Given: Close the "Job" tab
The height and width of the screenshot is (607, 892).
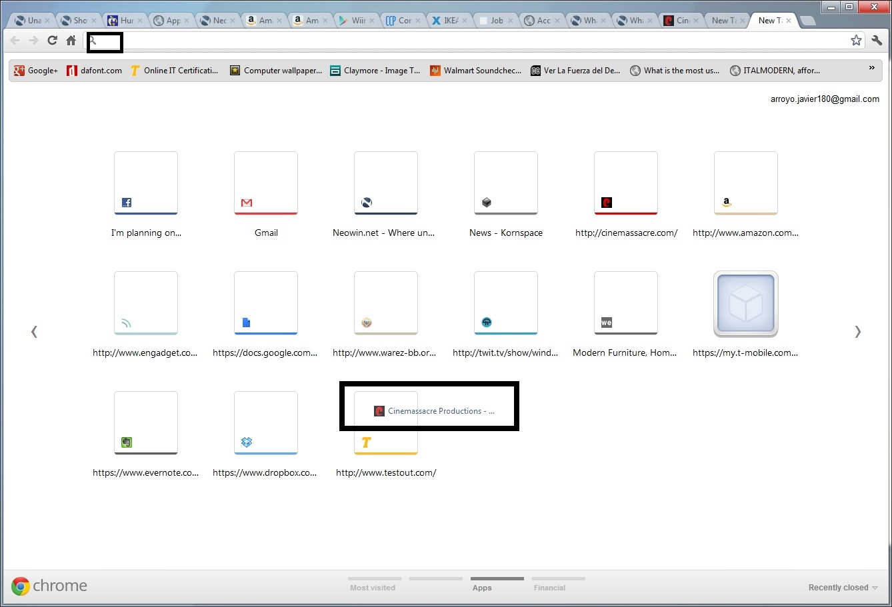Looking at the screenshot, I should pos(511,21).
